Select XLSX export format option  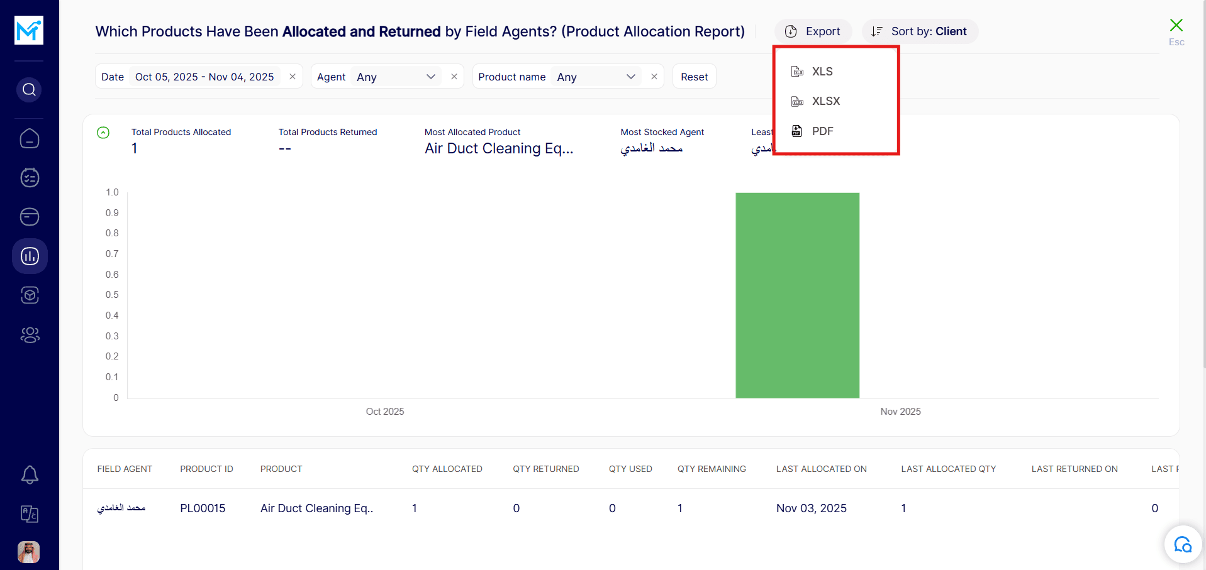coord(825,101)
